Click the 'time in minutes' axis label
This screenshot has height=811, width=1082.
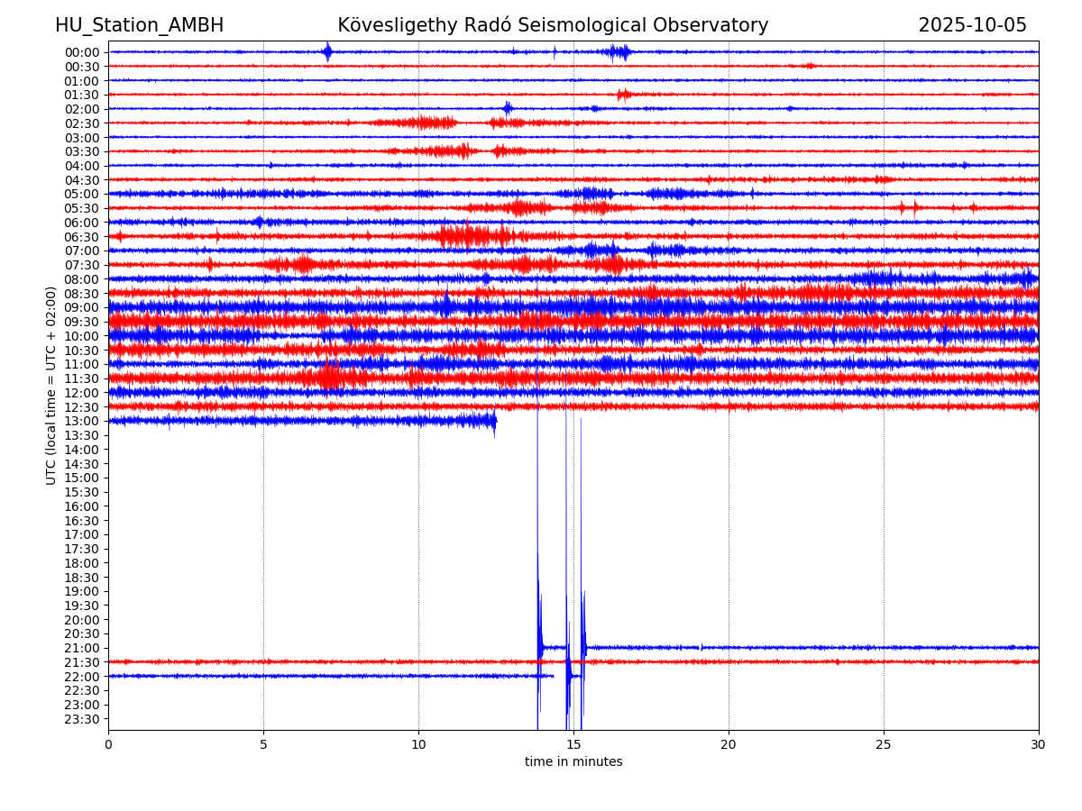pos(573,762)
